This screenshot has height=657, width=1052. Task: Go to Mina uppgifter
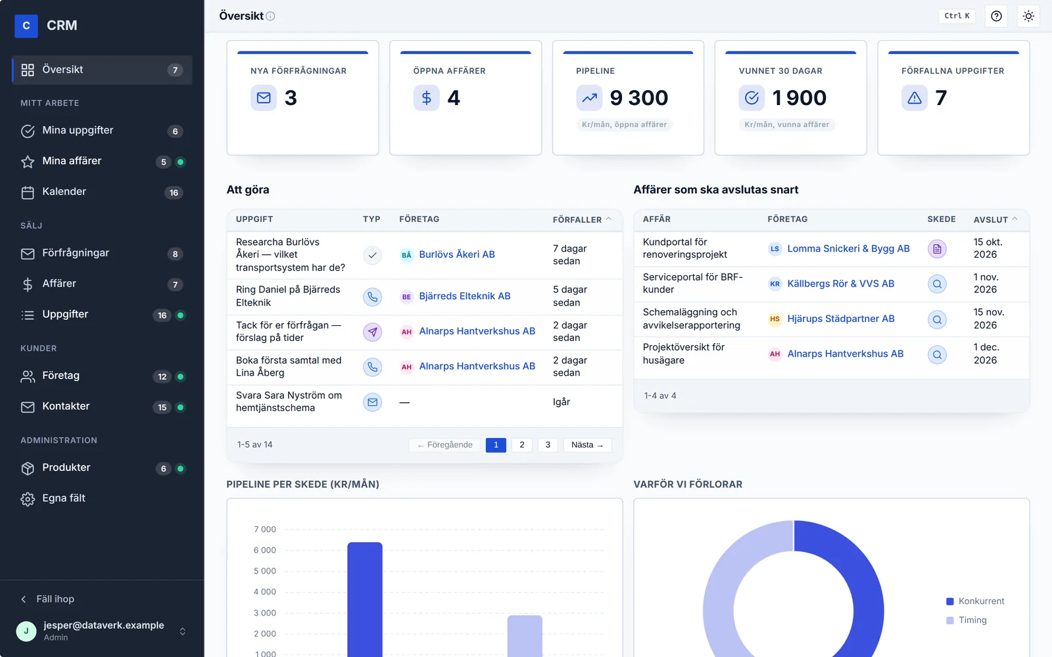tap(103, 131)
